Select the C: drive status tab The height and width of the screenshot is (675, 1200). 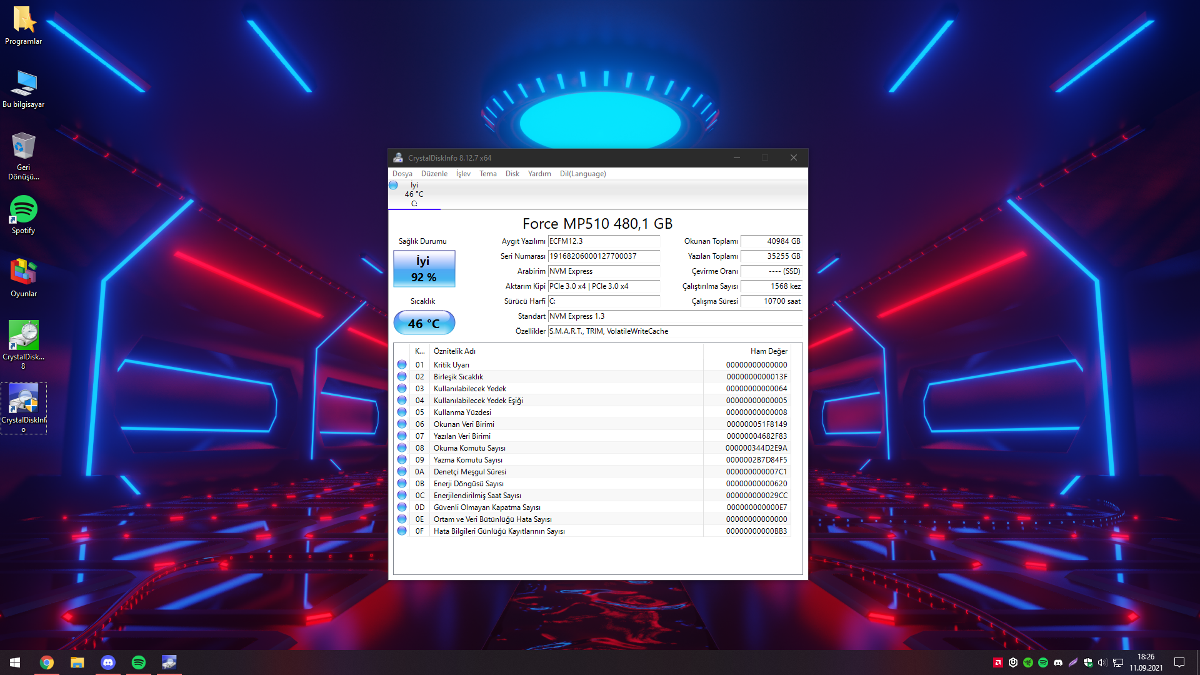[x=414, y=194]
